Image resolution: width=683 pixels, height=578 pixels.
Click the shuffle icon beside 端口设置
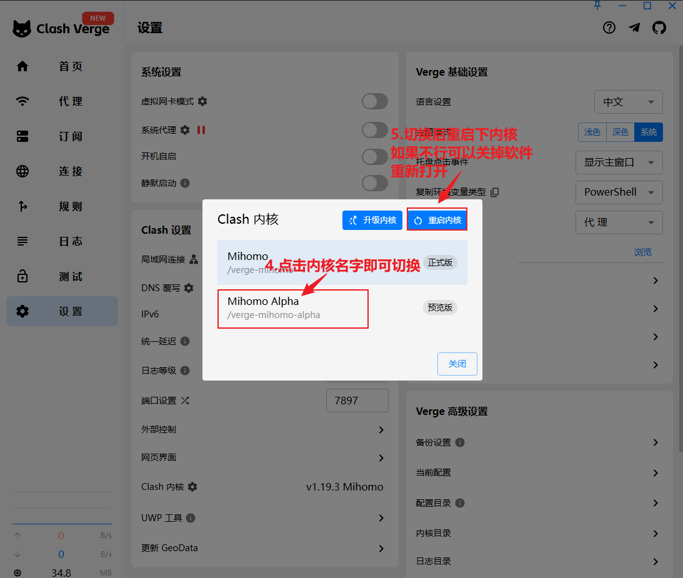pos(185,401)
